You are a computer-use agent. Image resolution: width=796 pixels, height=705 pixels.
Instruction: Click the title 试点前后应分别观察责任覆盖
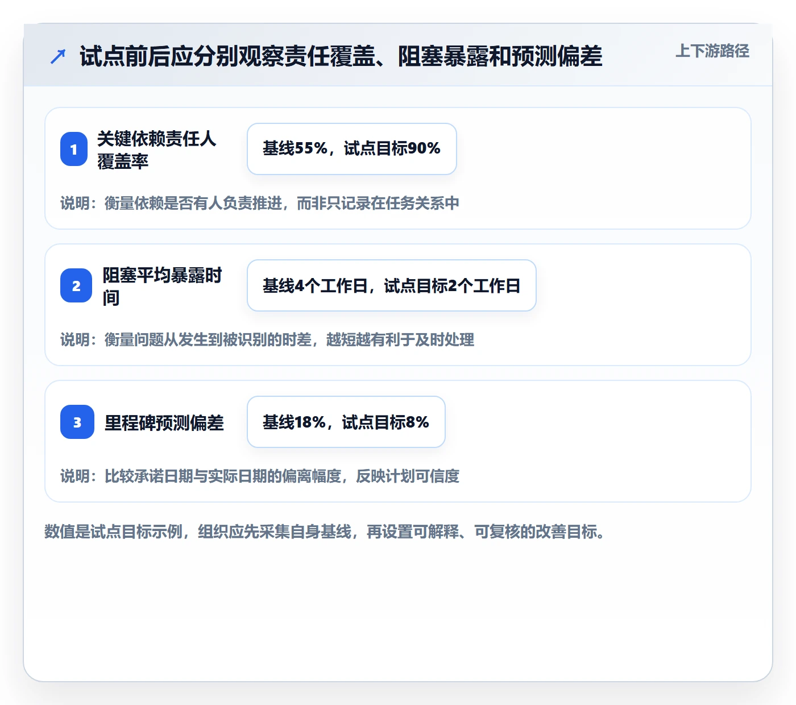pyautogui.click(x=341, y=56)
